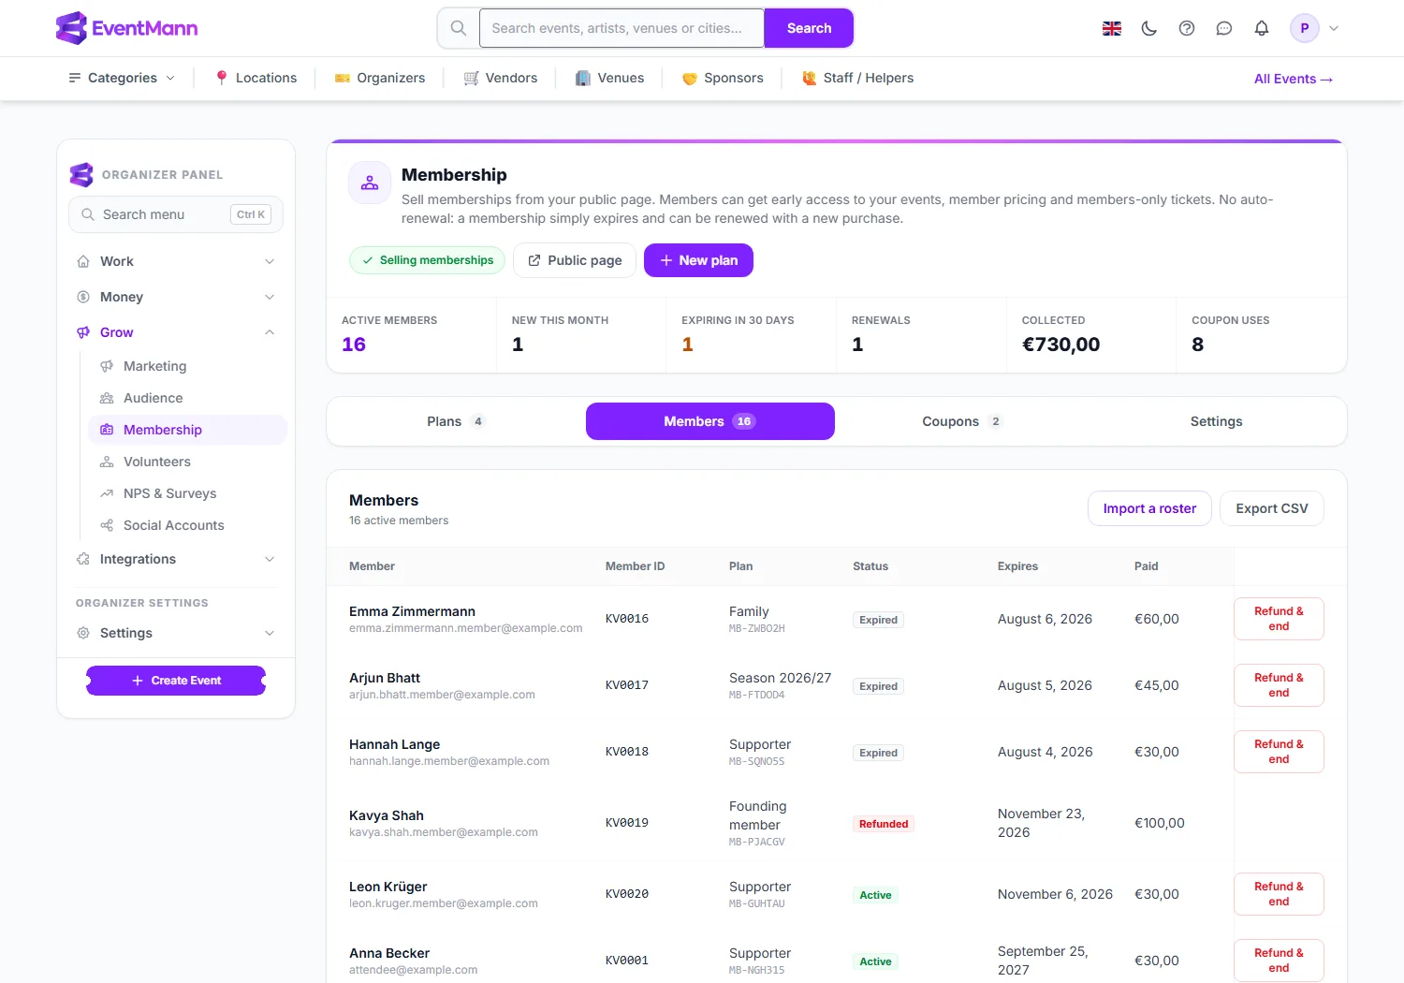Collapse the Grow sidebar section

[x=176, y=332]
